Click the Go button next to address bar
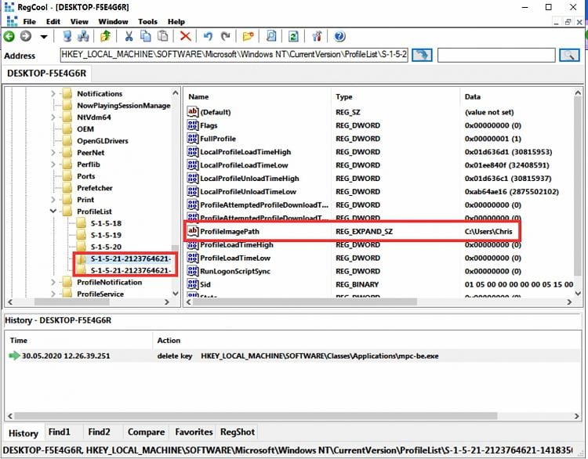588x459 pixels. click(x=422, y=55)
